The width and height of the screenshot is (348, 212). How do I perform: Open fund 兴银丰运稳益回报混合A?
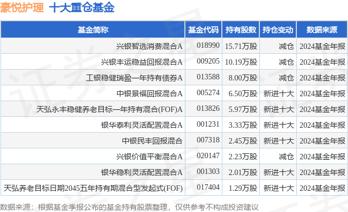(142, 62)
